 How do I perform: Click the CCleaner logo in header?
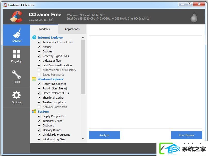(16, 16)
